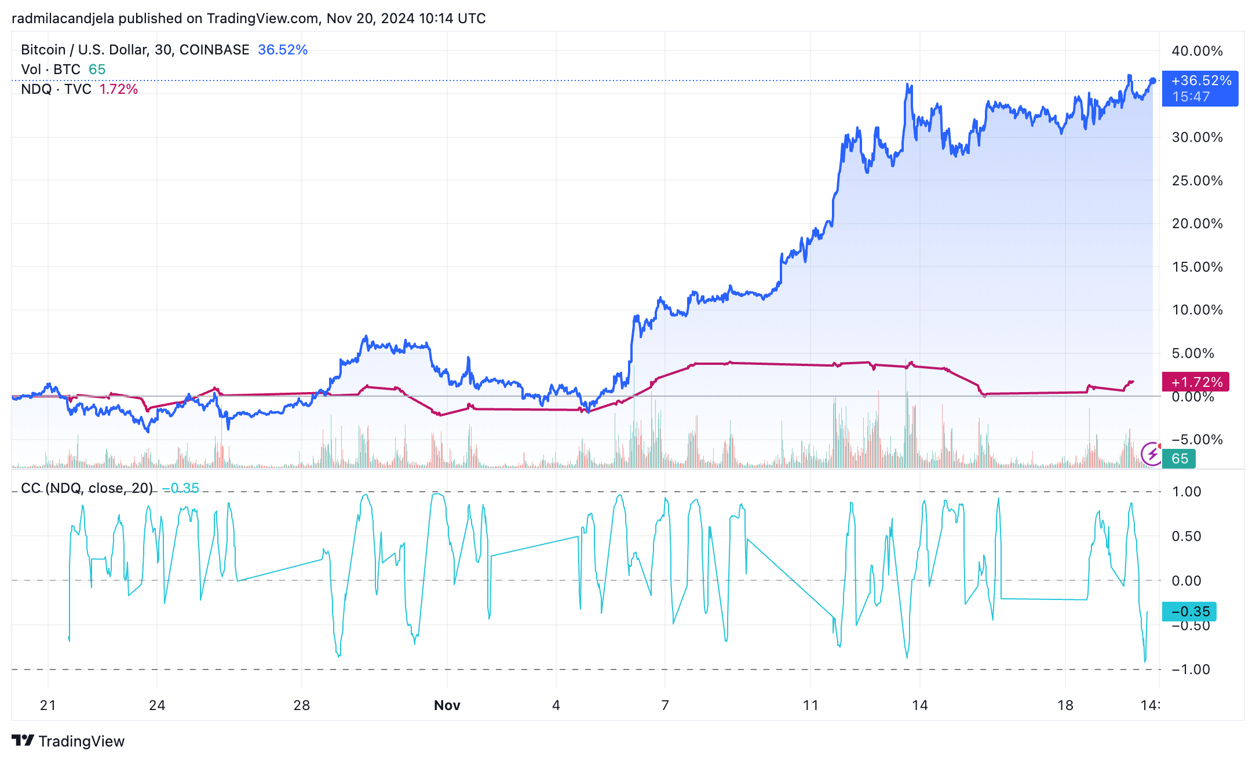Click the 40.00% axis label
This screenshot has width=1256, height=761.
tap(1197, 51)
